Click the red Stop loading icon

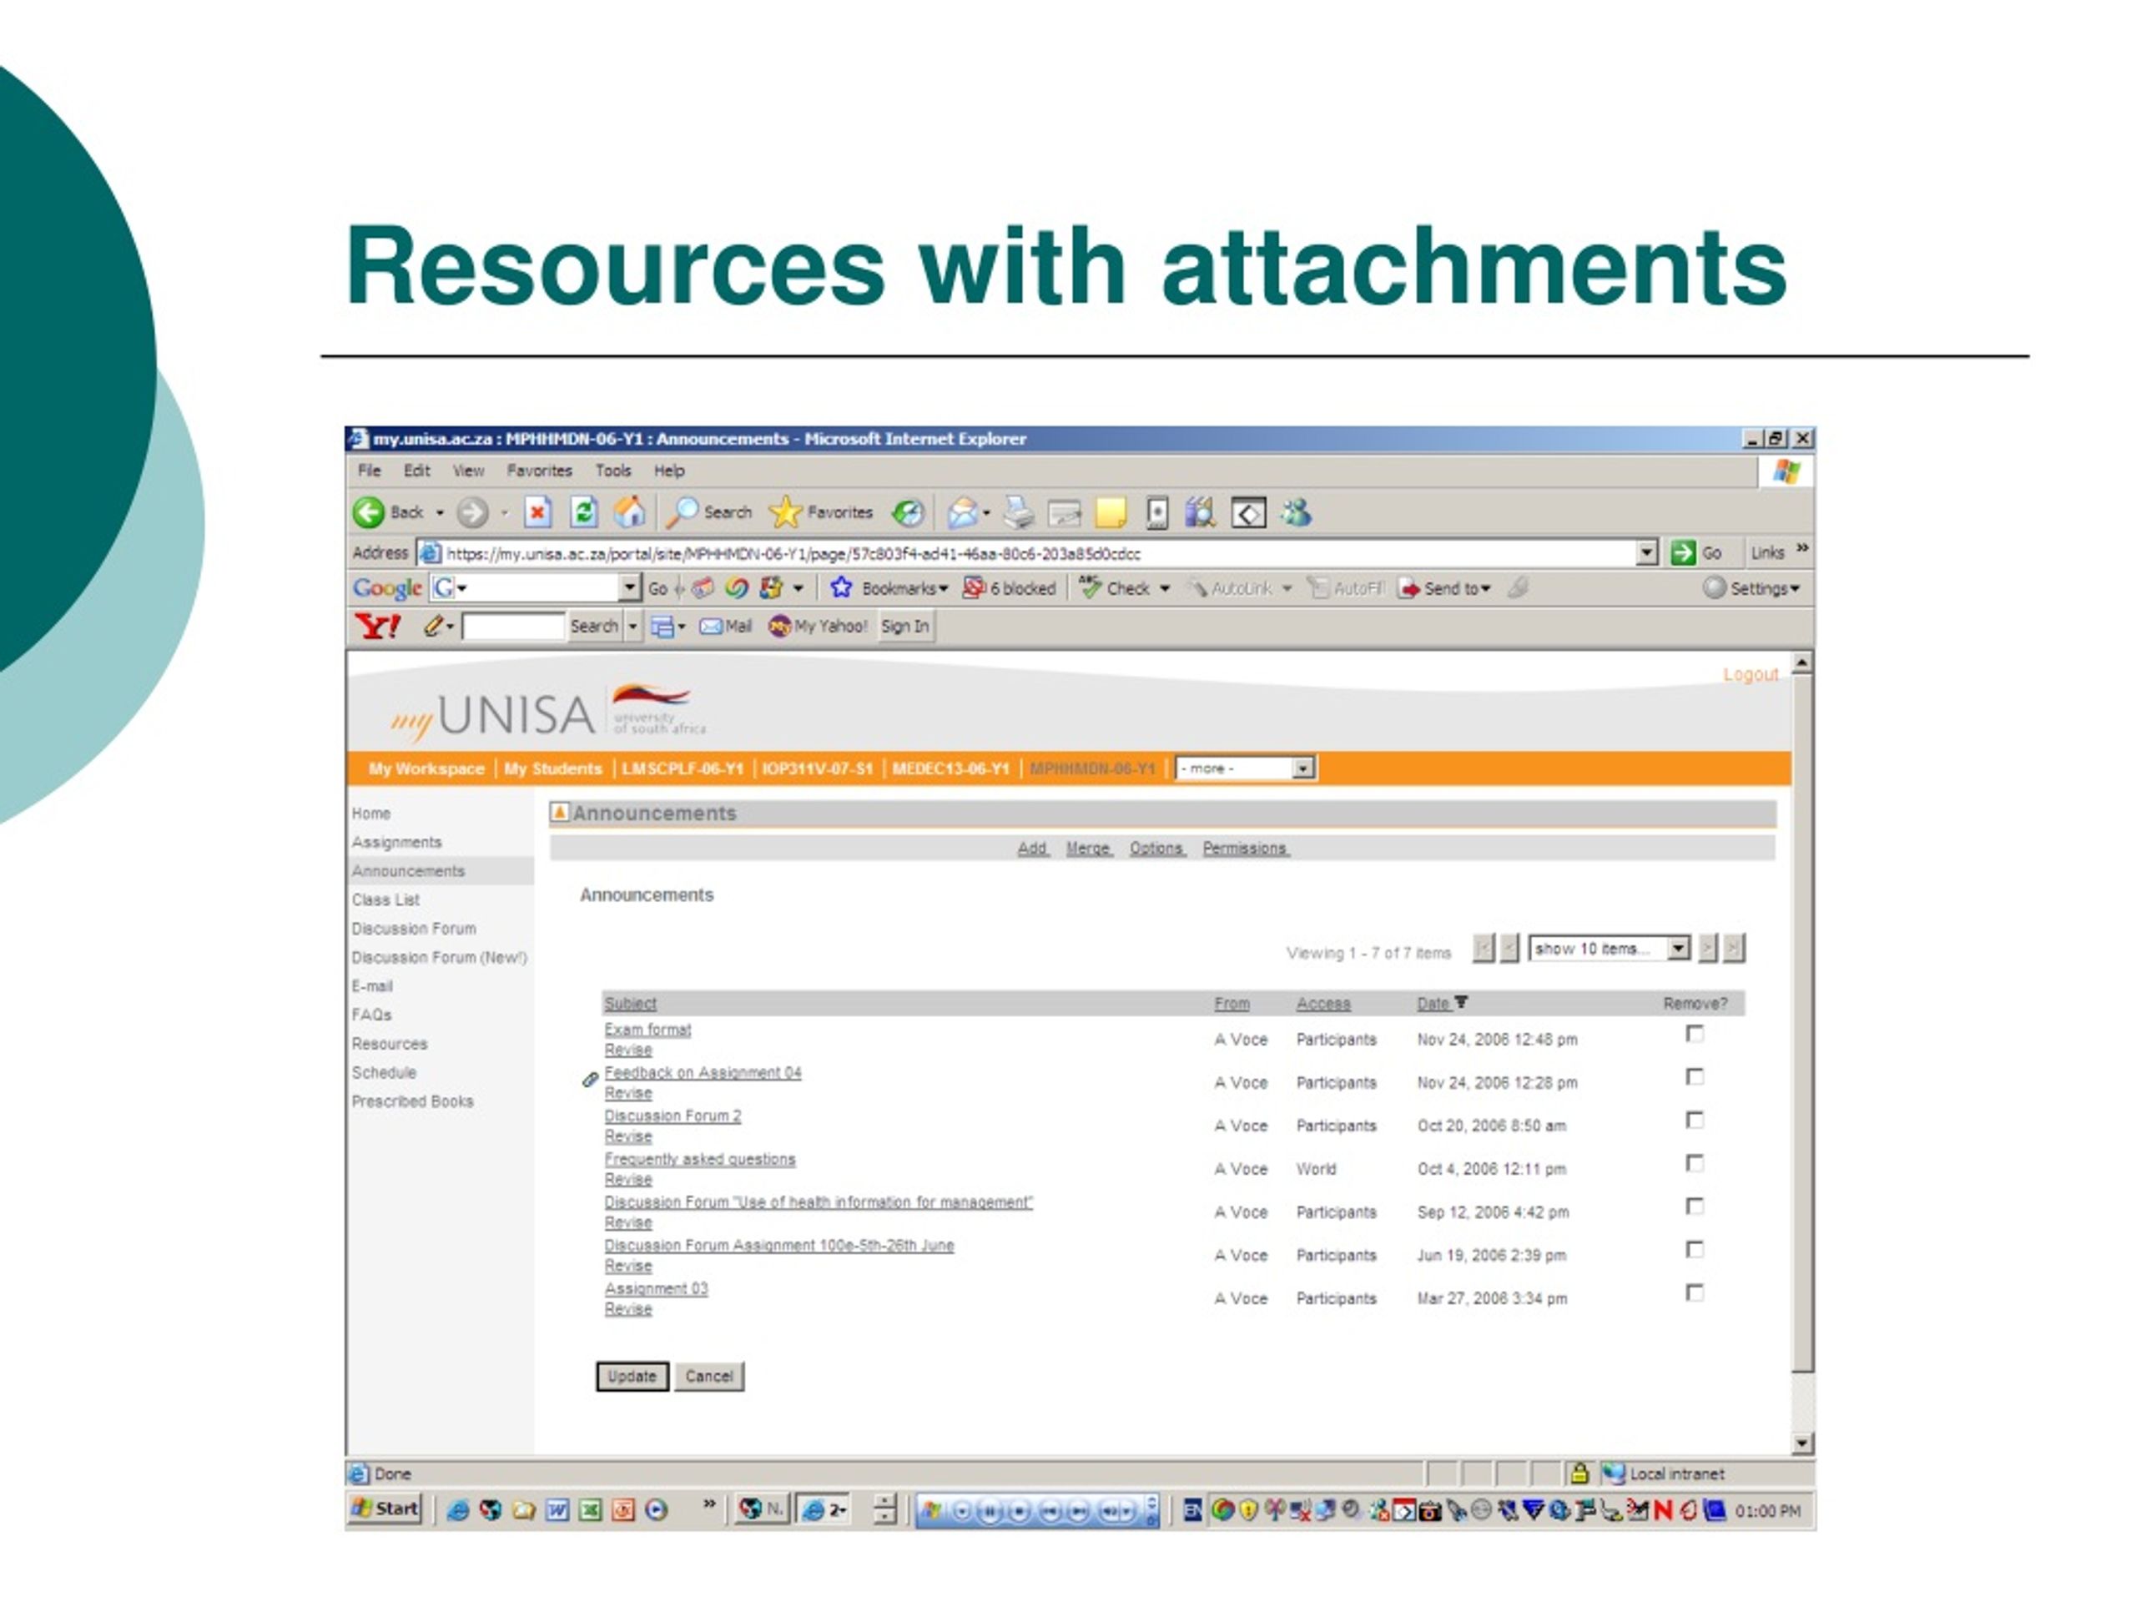(538, 511)
